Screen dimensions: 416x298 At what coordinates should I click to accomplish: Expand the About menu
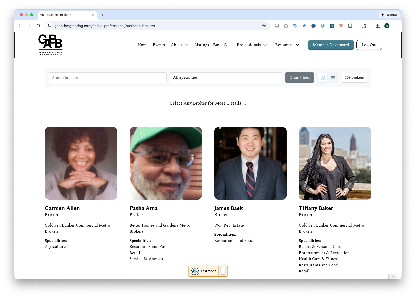179,45
